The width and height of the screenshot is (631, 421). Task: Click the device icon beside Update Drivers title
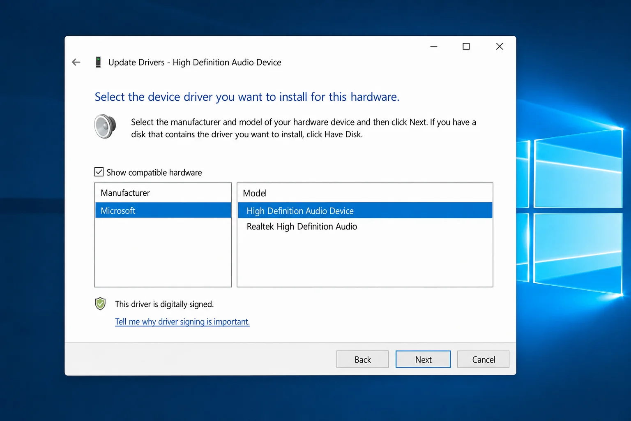click(x=98, y=62)
